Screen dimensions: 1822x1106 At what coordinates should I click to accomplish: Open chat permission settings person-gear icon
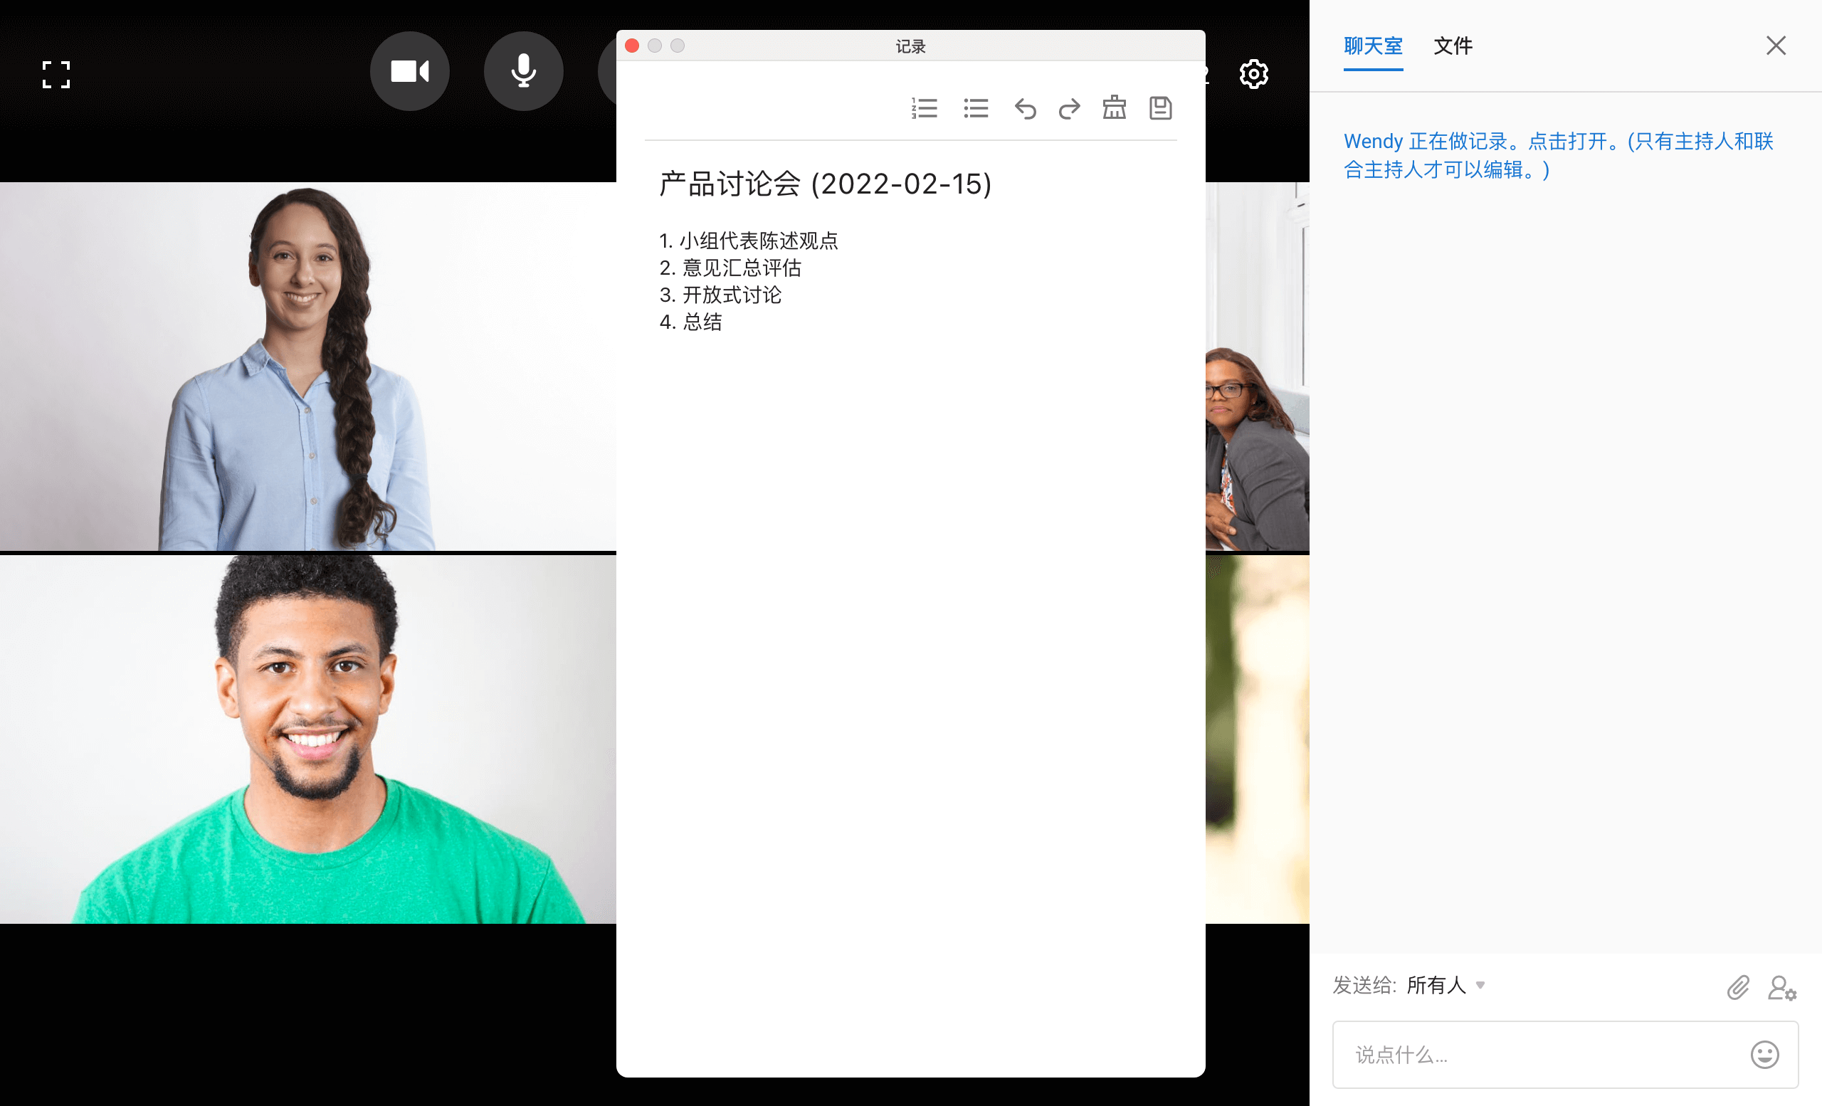click(1781, 988)
